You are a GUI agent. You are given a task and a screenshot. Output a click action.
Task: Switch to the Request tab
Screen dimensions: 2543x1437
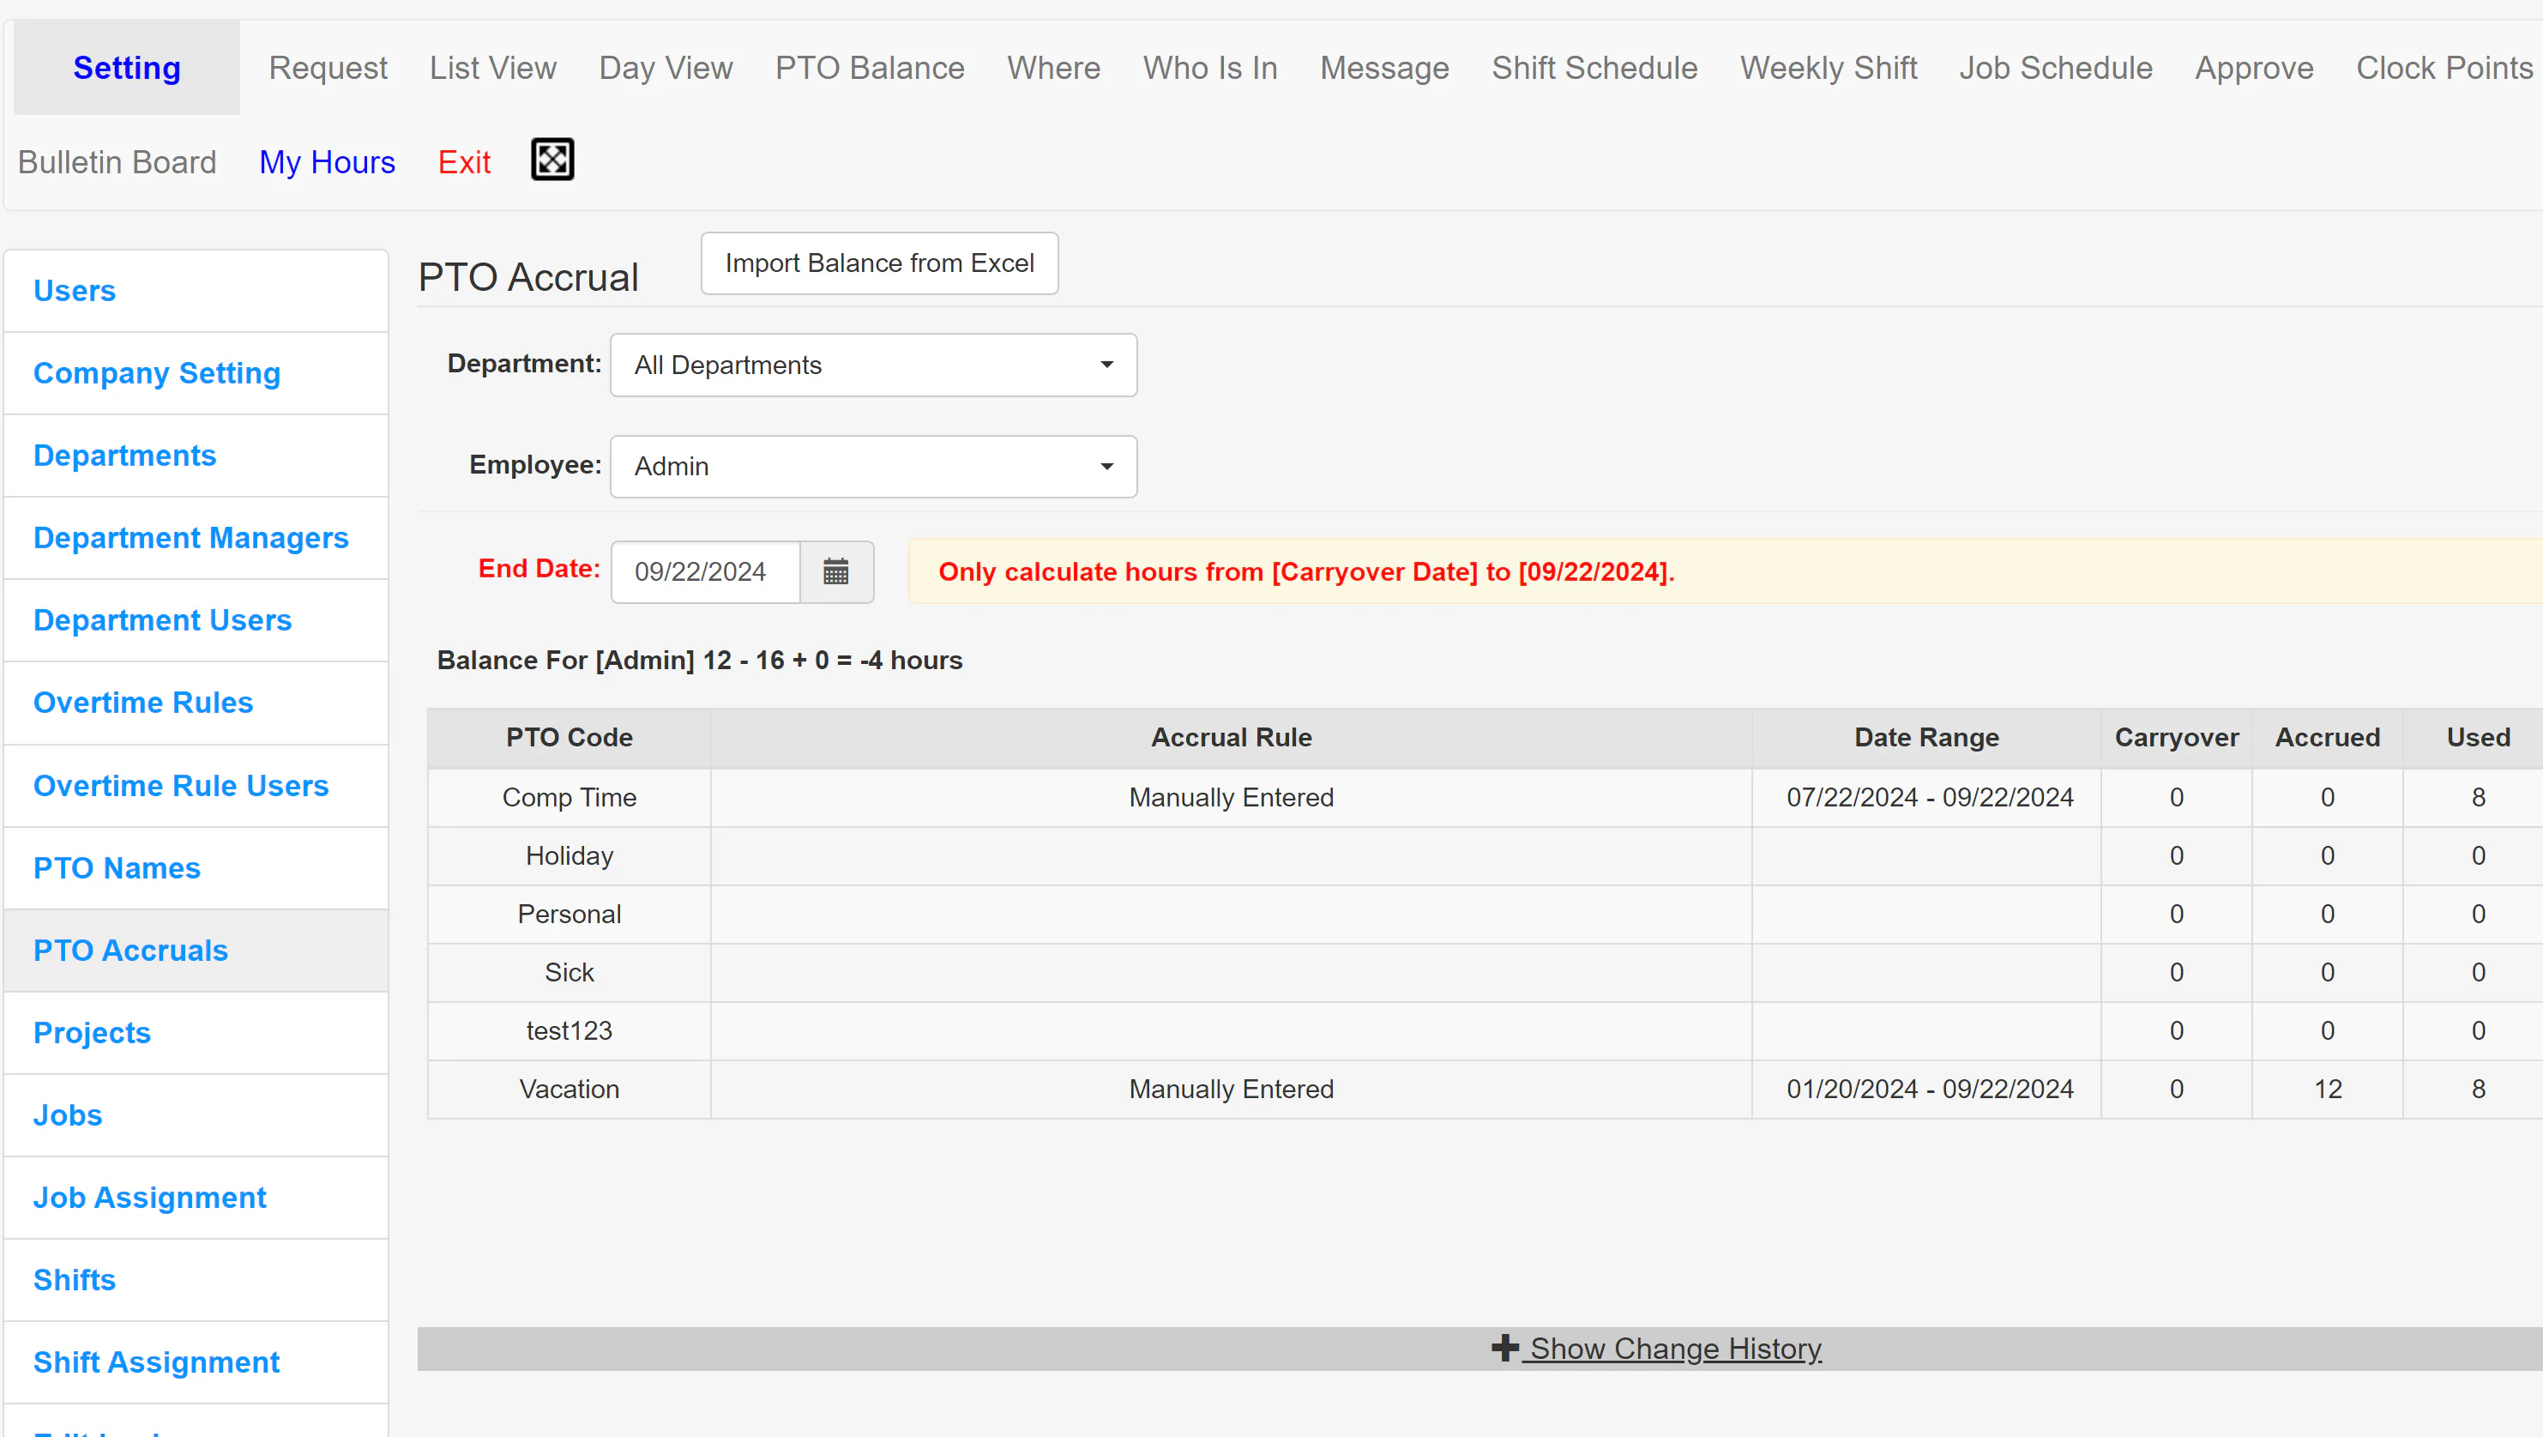328,67
